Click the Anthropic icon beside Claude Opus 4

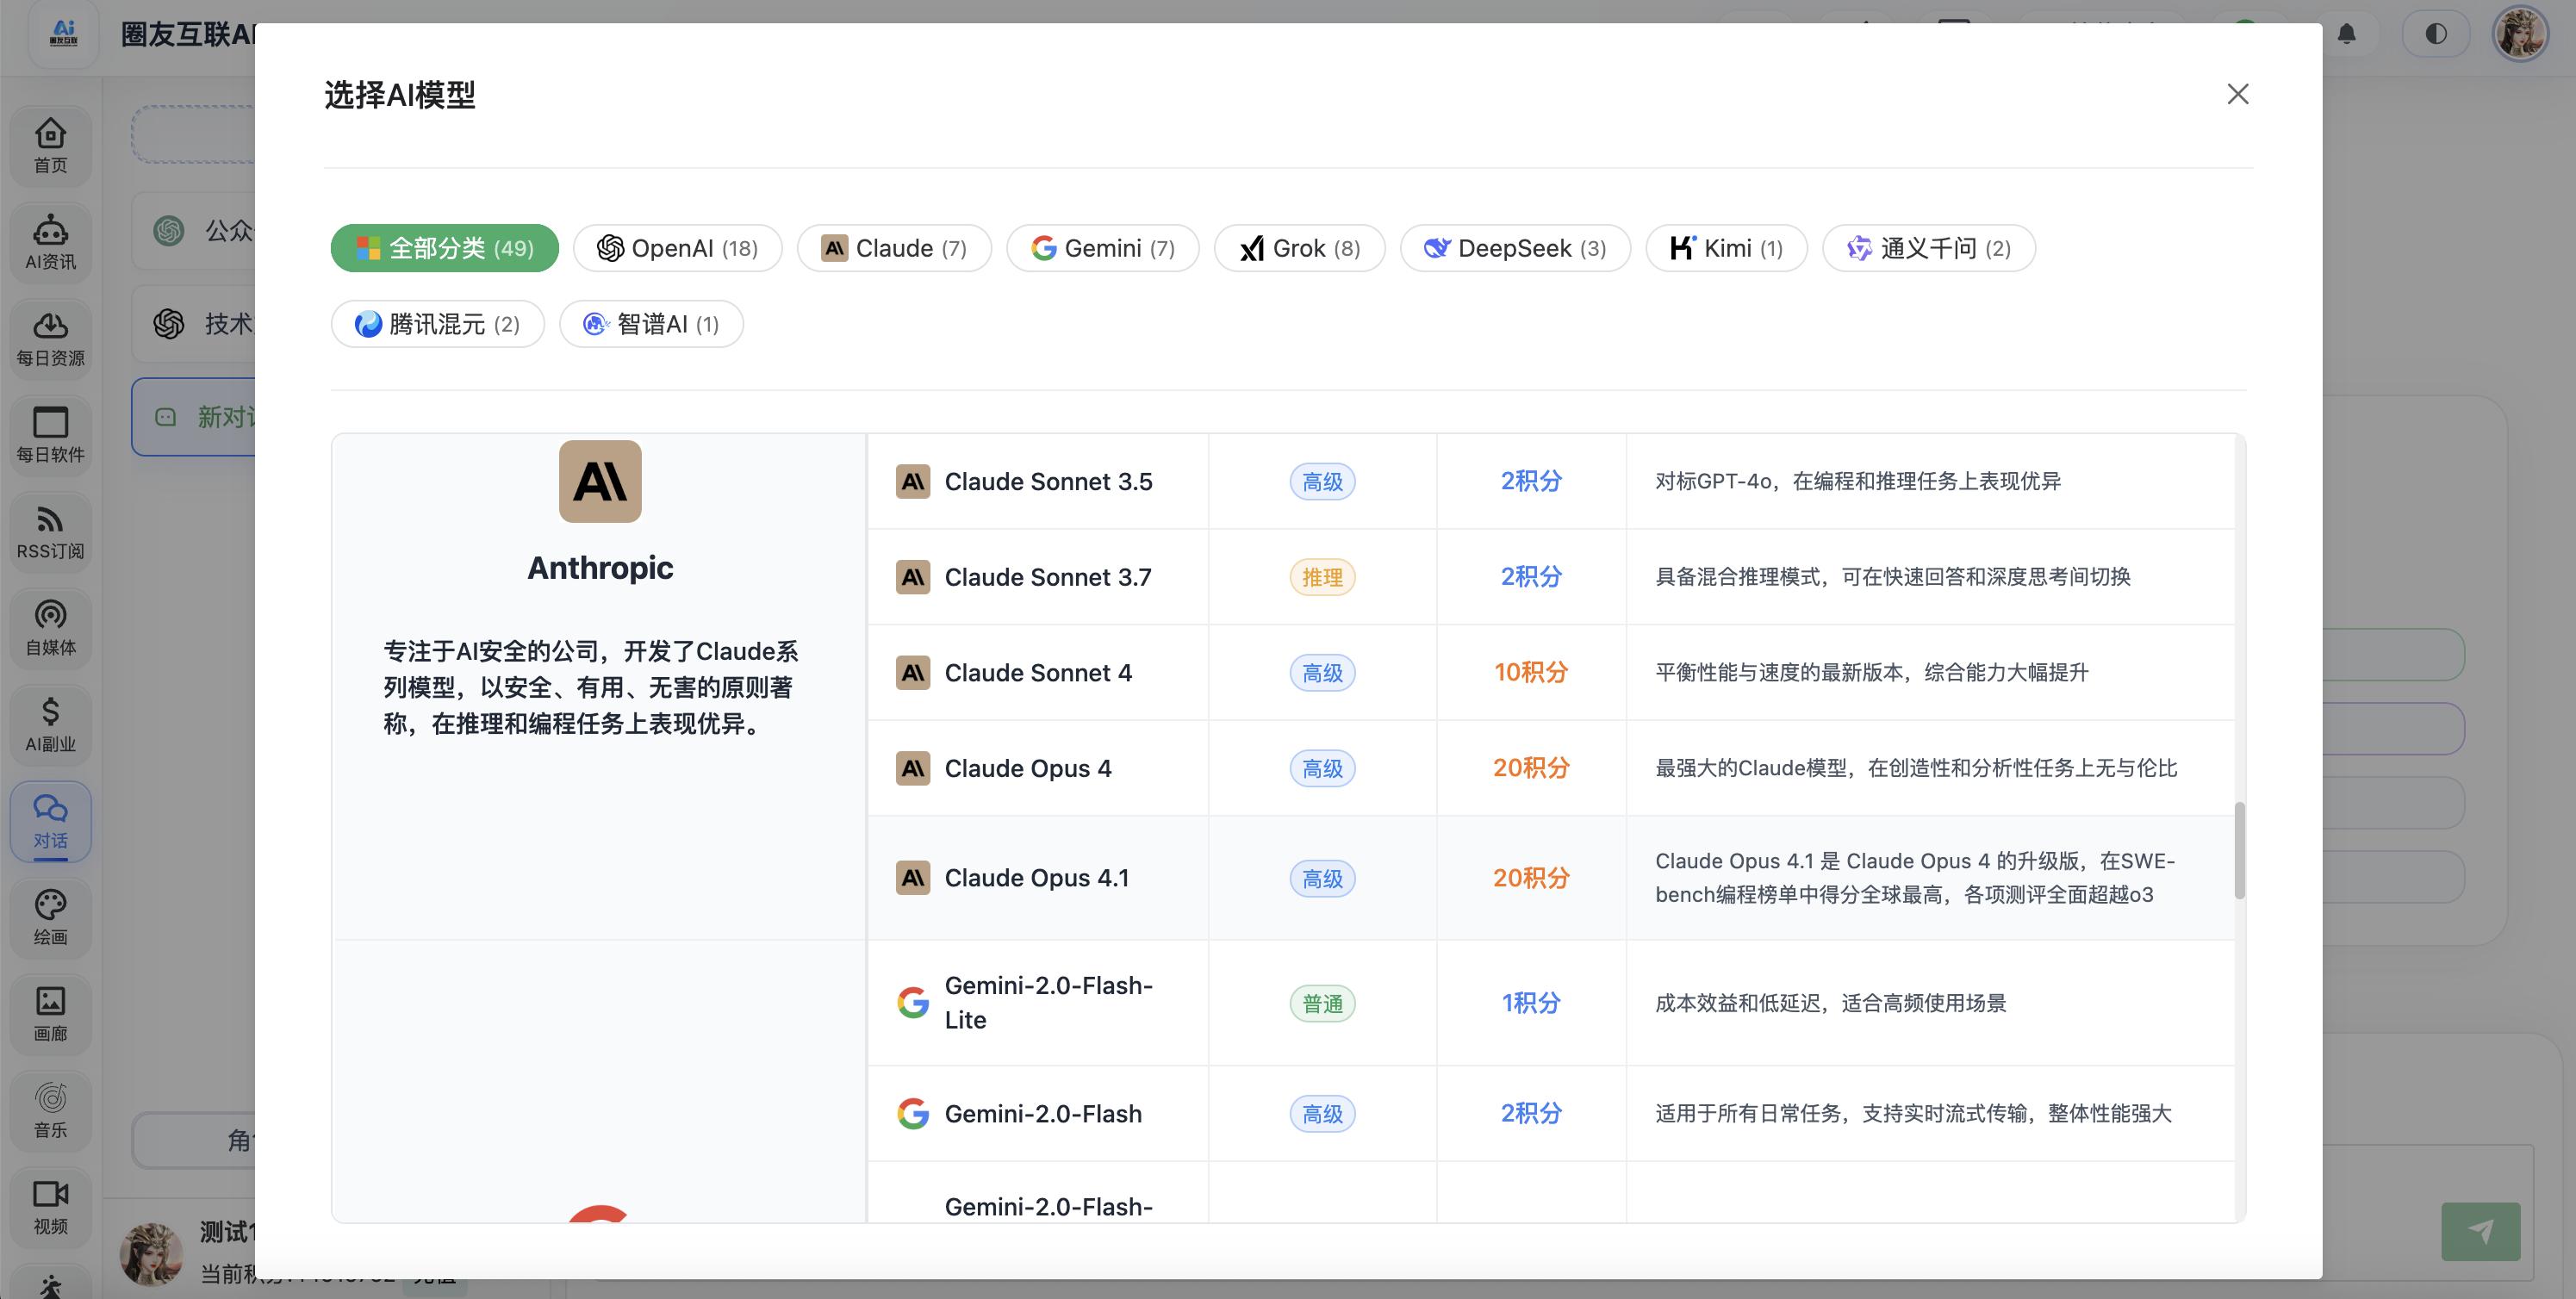[913, 768]
